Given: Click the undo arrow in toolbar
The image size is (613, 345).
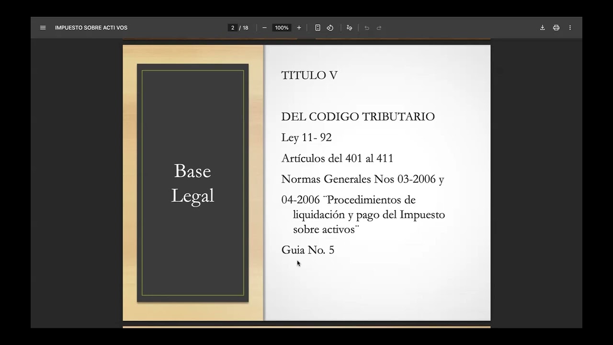Looking at the screenshot, I should pos(367,28).
